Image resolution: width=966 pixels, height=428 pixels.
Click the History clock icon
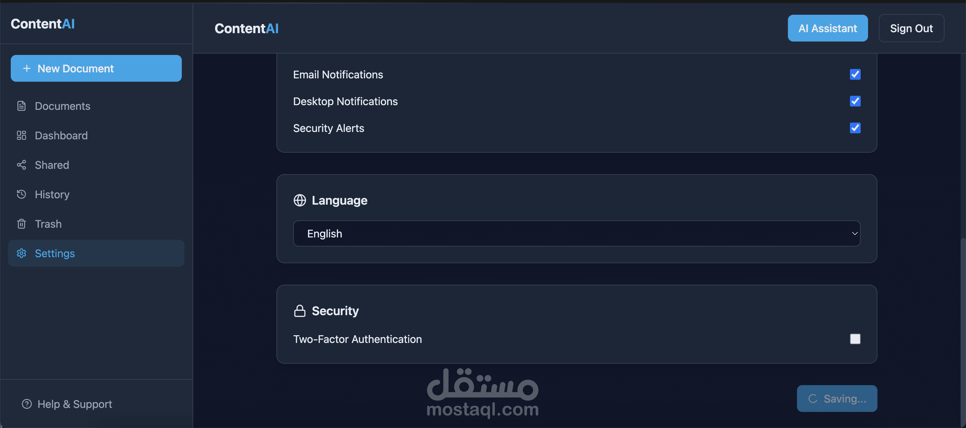coord(21,194)
